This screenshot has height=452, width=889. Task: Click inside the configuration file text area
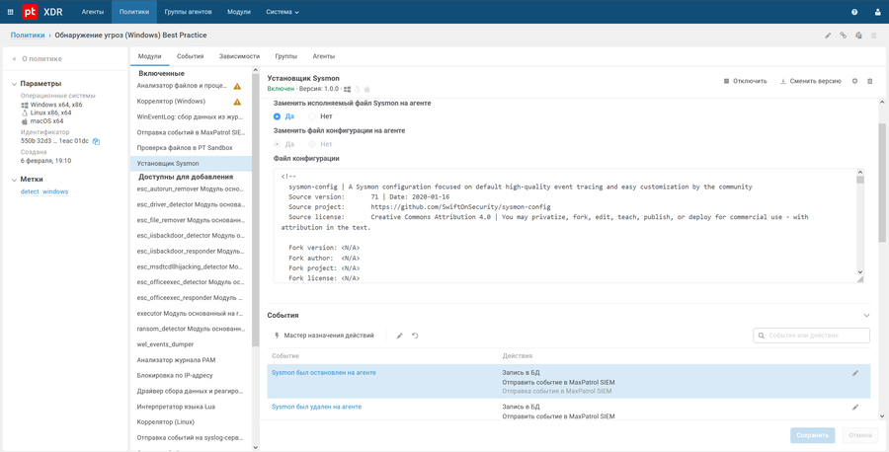click(x=565, y=225)
